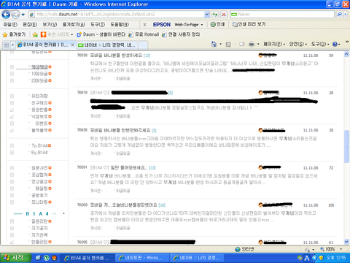Click the Print icon in command bar
The image size is (350, 263).
coord(252,45)
